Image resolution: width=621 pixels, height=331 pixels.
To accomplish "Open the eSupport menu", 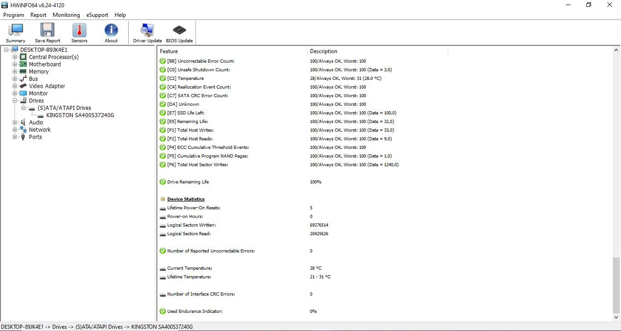I will pos(97,15).
